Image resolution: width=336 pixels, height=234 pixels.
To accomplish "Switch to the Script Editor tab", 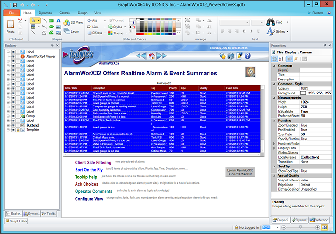I will [x=16, y=221].
